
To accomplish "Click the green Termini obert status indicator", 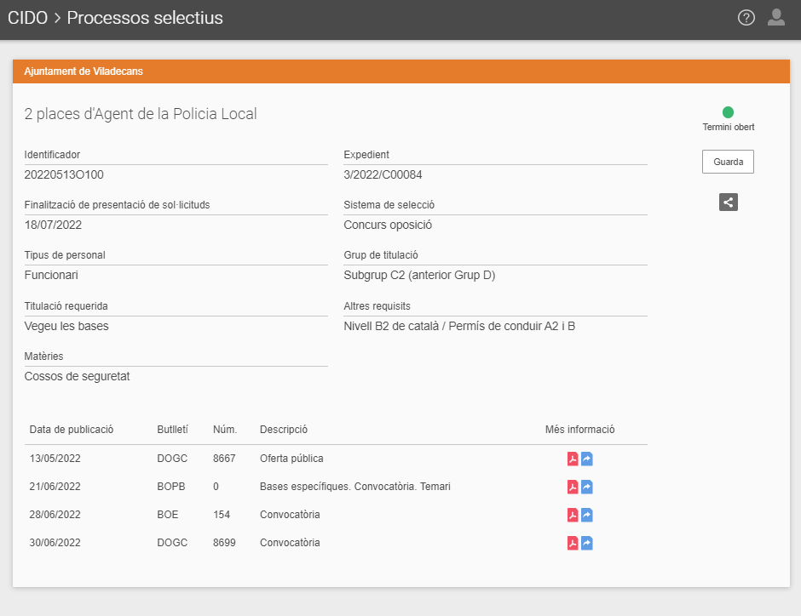I will coord(728,112).
